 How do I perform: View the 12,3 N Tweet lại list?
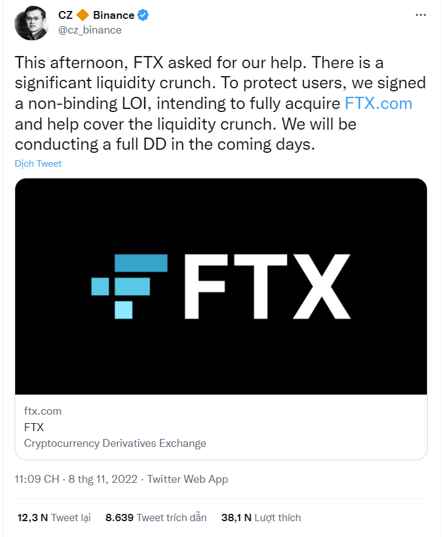(x=54, y=518)
